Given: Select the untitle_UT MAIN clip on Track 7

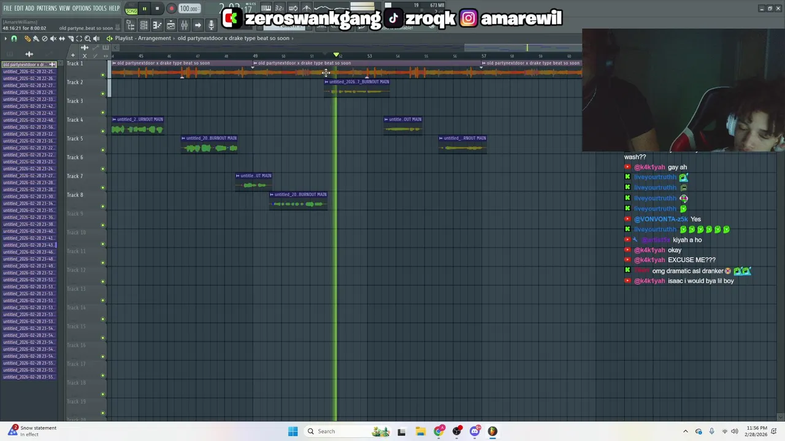Looking at the screenshot, I should 254,182.
